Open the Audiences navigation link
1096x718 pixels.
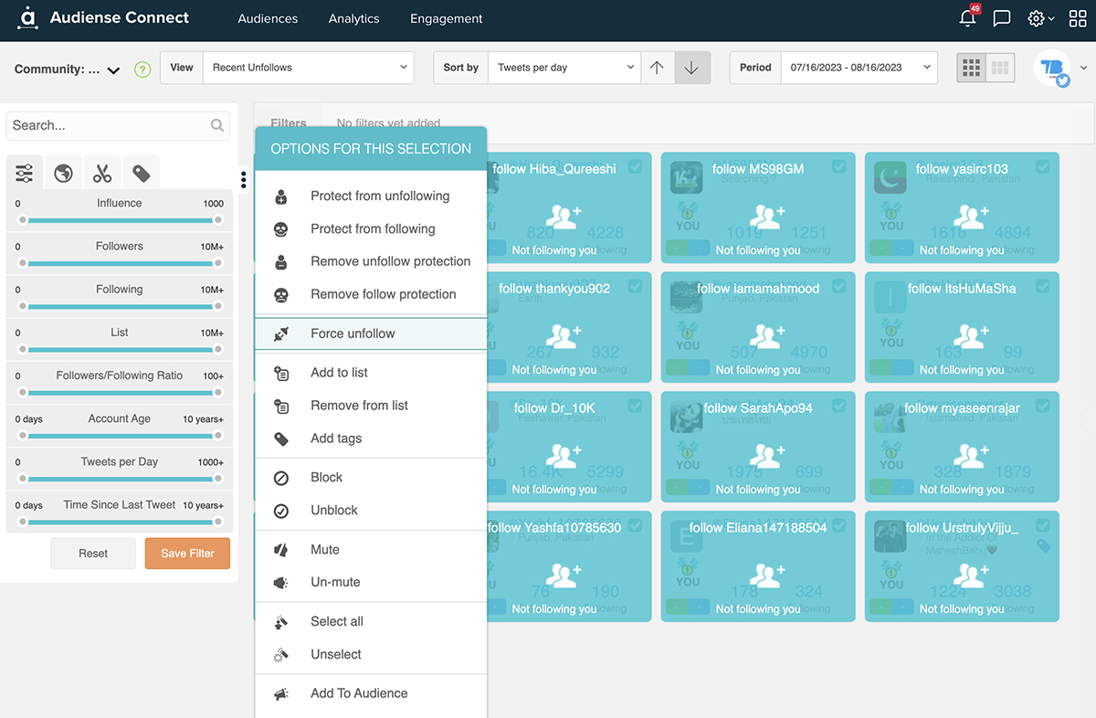tap(268, 18)
